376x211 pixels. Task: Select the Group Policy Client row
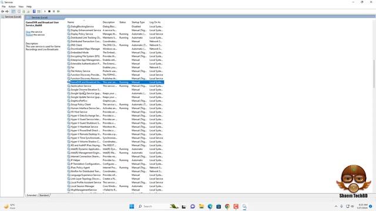[115, 104]
